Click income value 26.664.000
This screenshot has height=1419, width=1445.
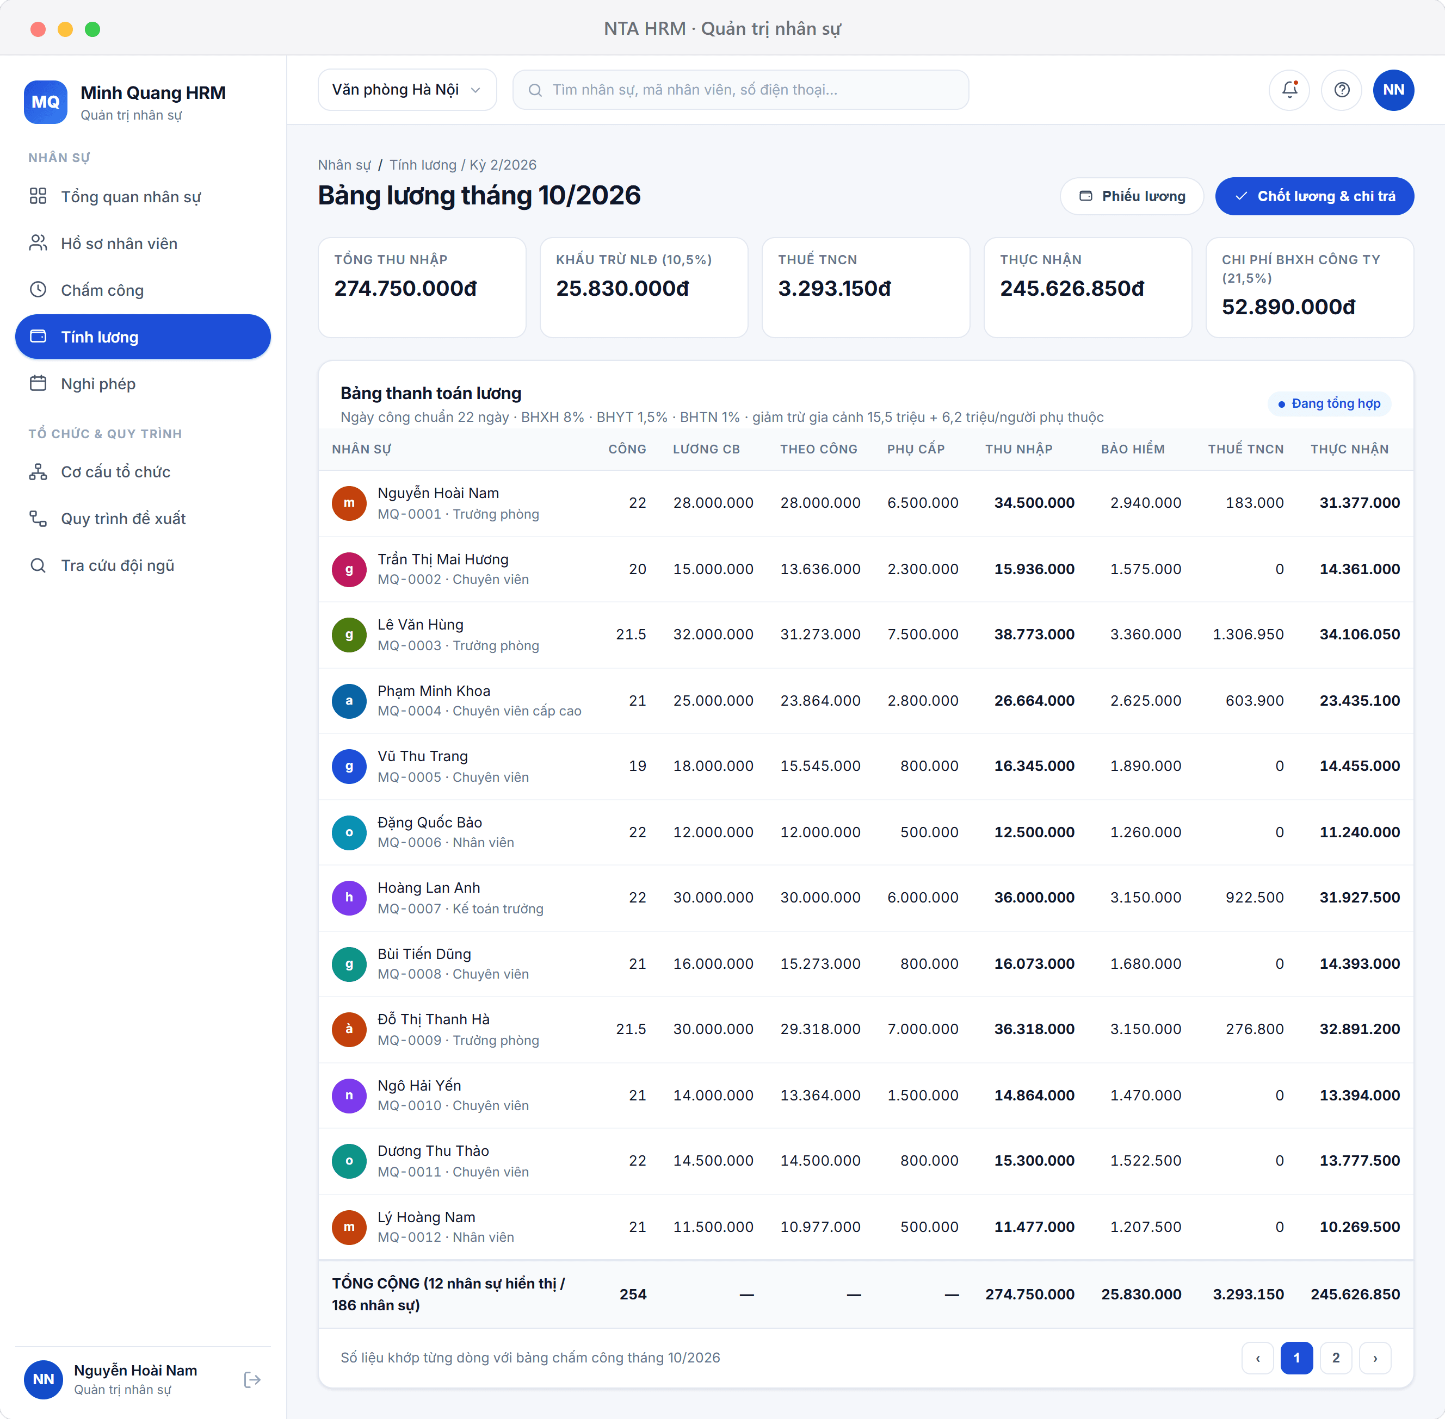click(1034, 701)
